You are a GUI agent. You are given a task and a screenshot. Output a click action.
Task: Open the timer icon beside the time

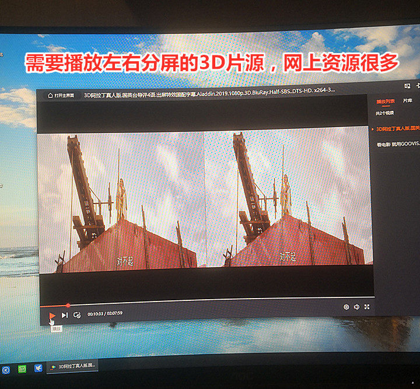pos(77,315)
